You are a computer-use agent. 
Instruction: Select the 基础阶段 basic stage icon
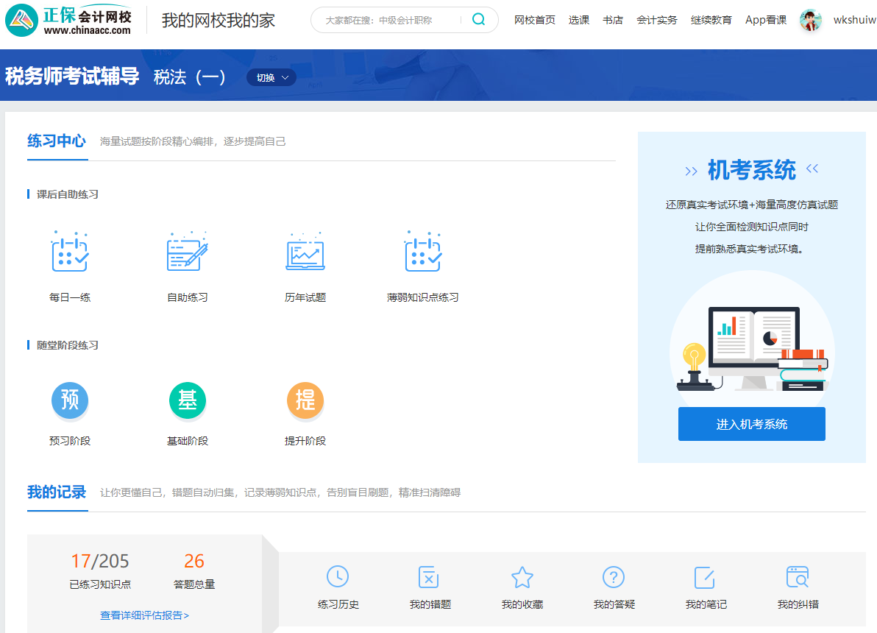[x=188, y=401]
